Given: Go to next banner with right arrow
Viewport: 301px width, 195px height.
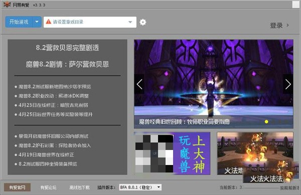Looking at the screenshot, I should 288,84.
